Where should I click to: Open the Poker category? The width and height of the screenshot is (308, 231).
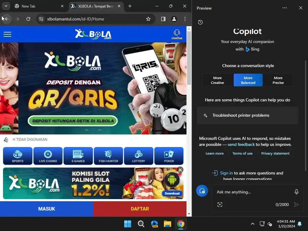[x=169, y=156]
